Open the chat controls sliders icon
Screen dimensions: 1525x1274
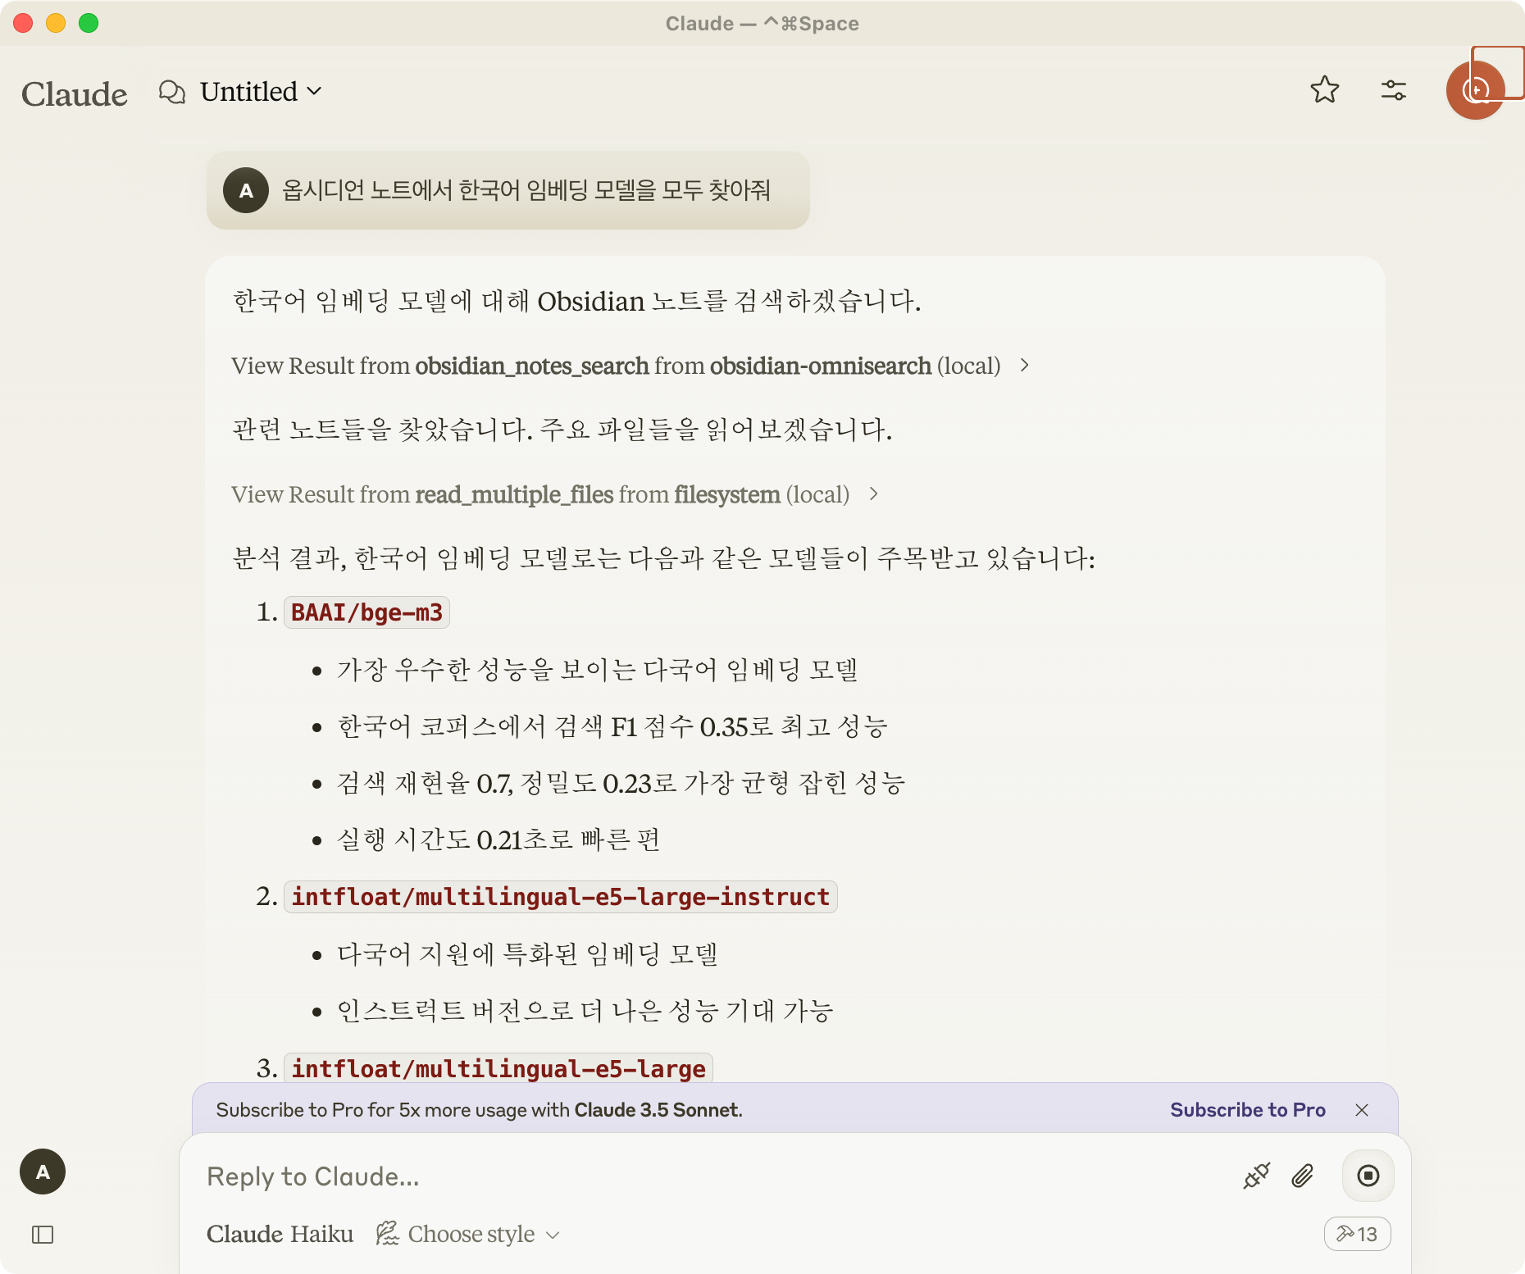[x=1394, y=90]
